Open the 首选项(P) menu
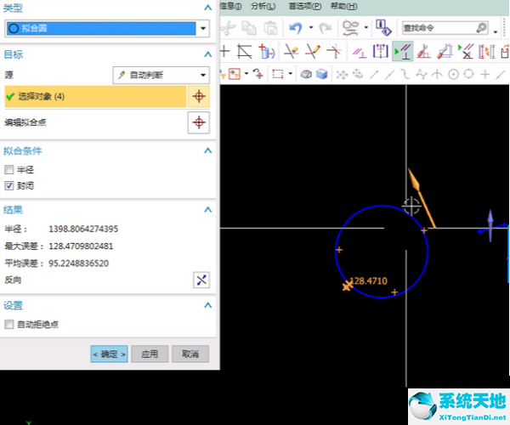Image resolution: width=510 pixels, height=425 pixels. (305, 6)
